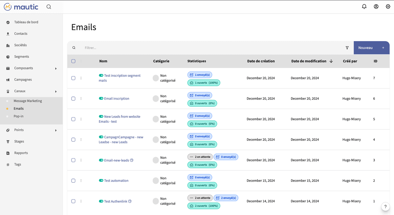Click the Mautic logo

pyautogui.click(x=21, y=7)
